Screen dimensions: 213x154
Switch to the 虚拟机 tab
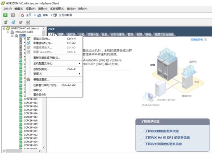71,34
